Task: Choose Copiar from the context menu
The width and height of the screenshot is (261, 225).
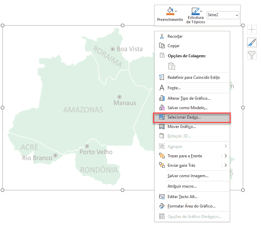Action: (192, 45)
